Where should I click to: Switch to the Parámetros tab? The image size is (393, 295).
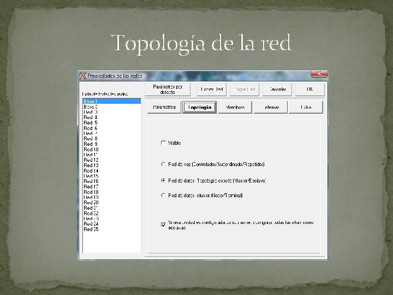[164, 107]
